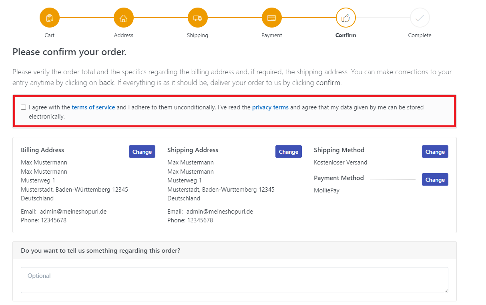Viewport: 486px width, 305px height.
Task: Click the Address step house icon
Action: click(123, 18)
